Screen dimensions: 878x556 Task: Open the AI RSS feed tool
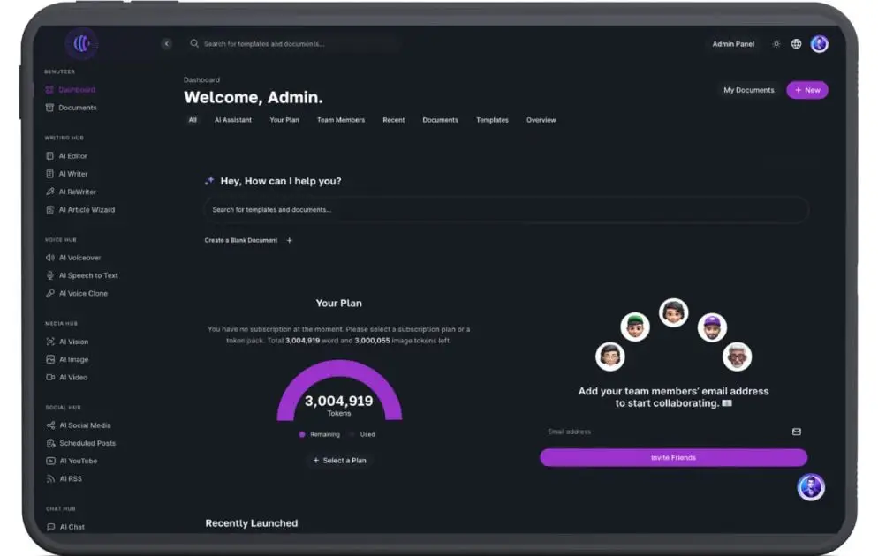tap(70, 478)
